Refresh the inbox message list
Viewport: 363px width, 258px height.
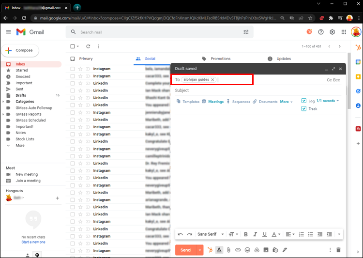click(88, 46)
